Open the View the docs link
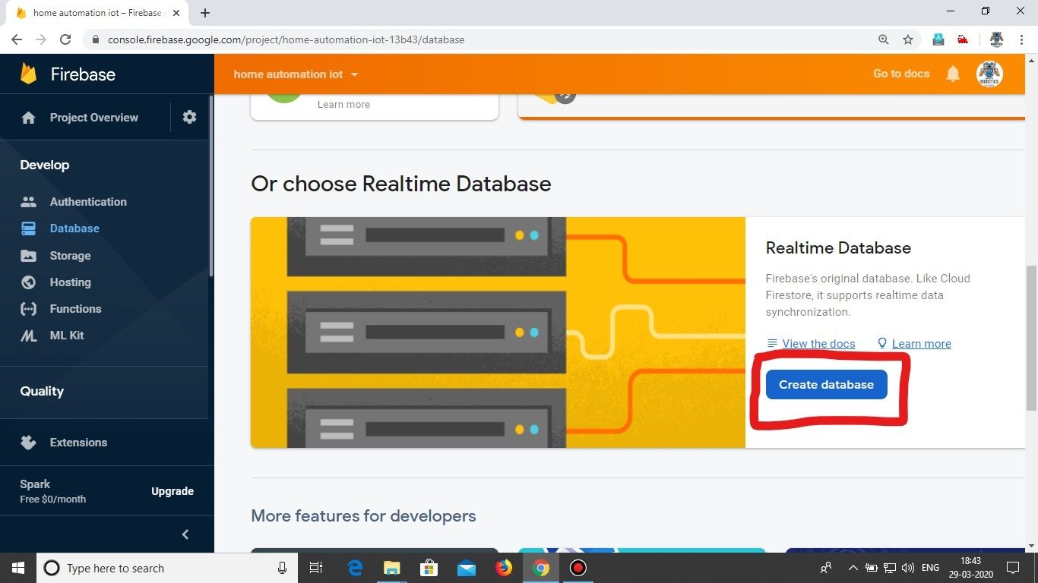Screen dimensions: 1038x583 818,343
